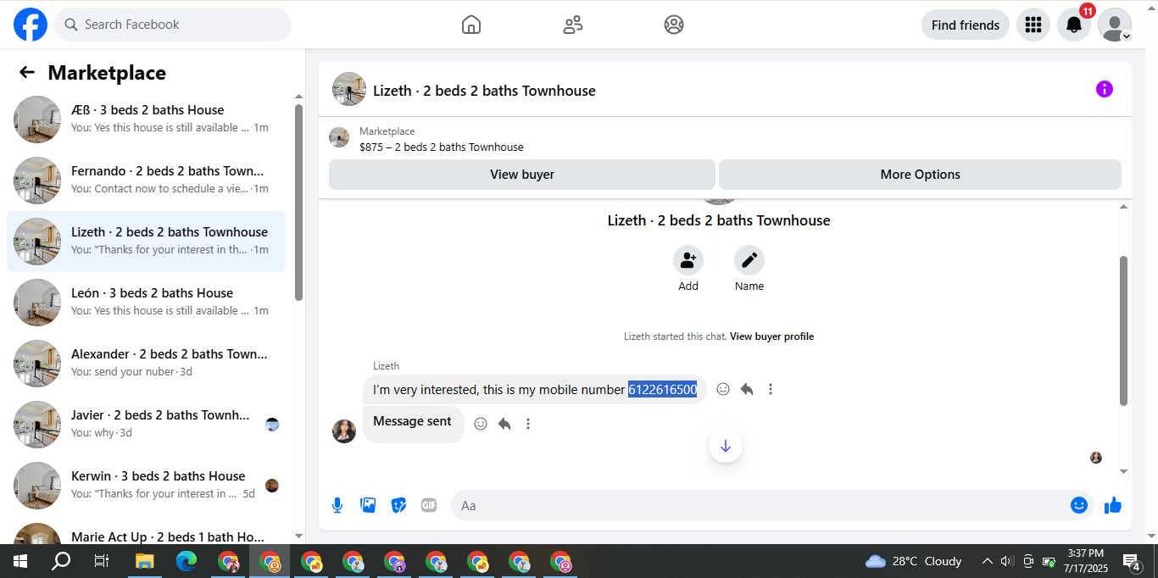Viewport: 1158px width, 578px height.
Task: Click the Search Facebook field
Action: click(173, 25)
